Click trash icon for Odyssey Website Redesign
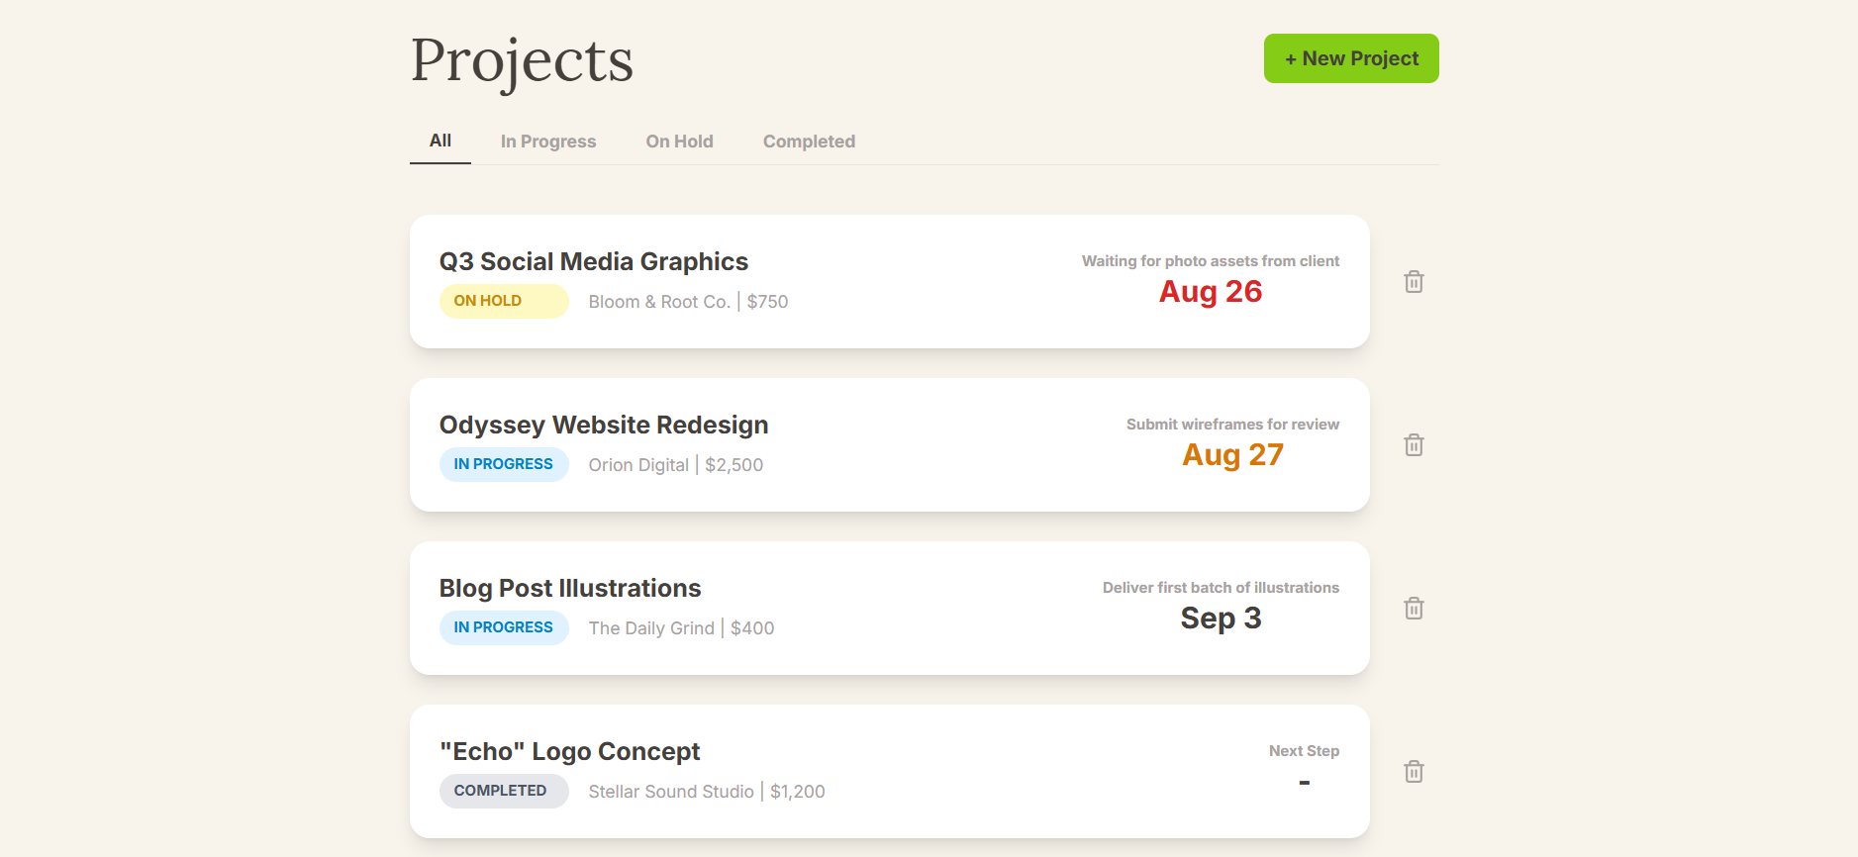Image resolution: width=1858 pixels, height=857 pixels. tap(1414, 445)
